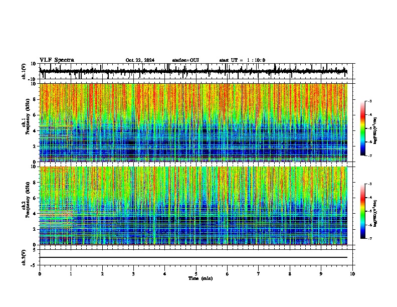Click the "ch.3(V)" axis label
The image size is (397, 307).
tap(24, 257)
